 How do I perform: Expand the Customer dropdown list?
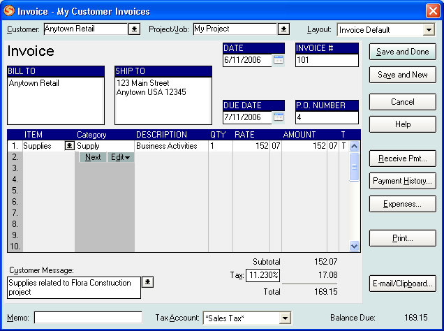coord(134,29)
